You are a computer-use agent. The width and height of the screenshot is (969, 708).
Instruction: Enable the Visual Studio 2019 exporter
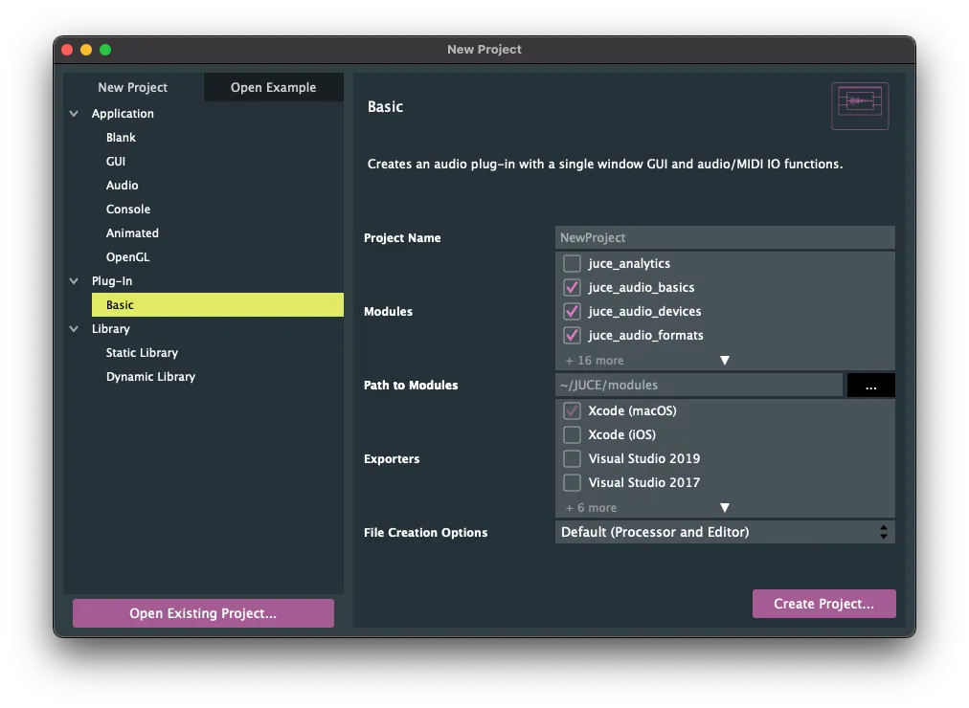click(572, 458)
